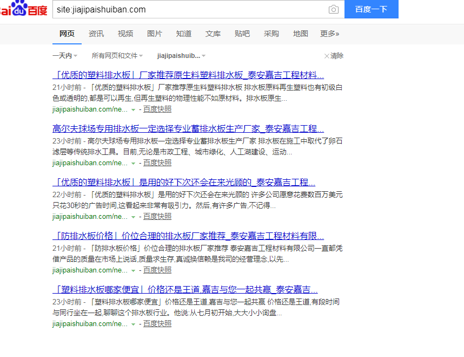This screenshot has width=464, height=357.
Task: Expand green arrow beside 是用的好下次 result URL
Action: pyautogui.click(x=134, y=217)
